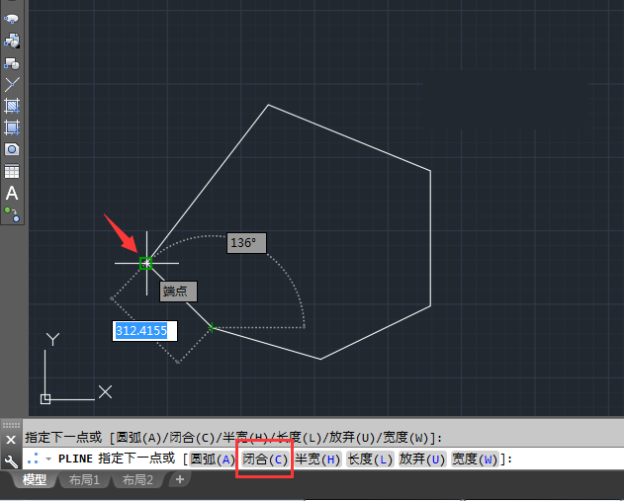Choose the 长度(L) command option

point(370,459)
